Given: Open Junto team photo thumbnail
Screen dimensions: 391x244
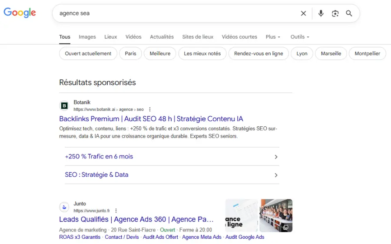Looking at the screenshot, I should point(276,216).
